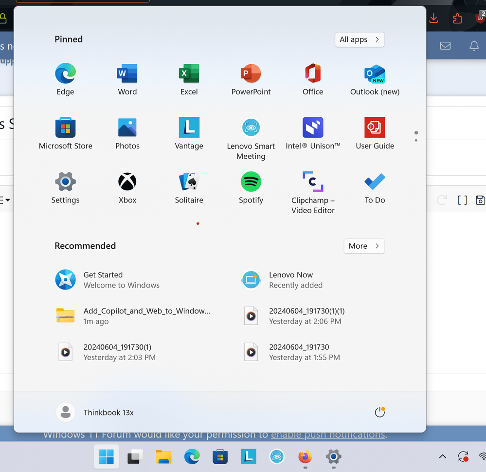Click enable push notifications link

pos(328,436)
